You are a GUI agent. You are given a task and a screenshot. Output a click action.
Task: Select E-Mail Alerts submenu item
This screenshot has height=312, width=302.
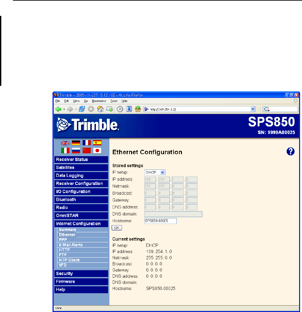(x=71, y=245)
